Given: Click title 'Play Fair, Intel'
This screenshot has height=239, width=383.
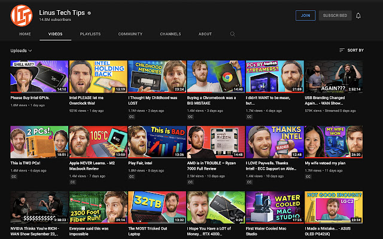Looking at the screenshot, I should click(140, 163).
